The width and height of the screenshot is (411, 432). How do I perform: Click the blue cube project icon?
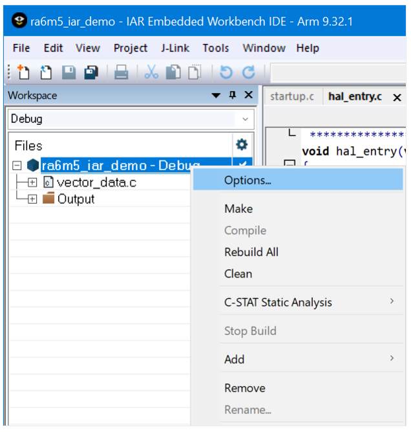[33, 166]
